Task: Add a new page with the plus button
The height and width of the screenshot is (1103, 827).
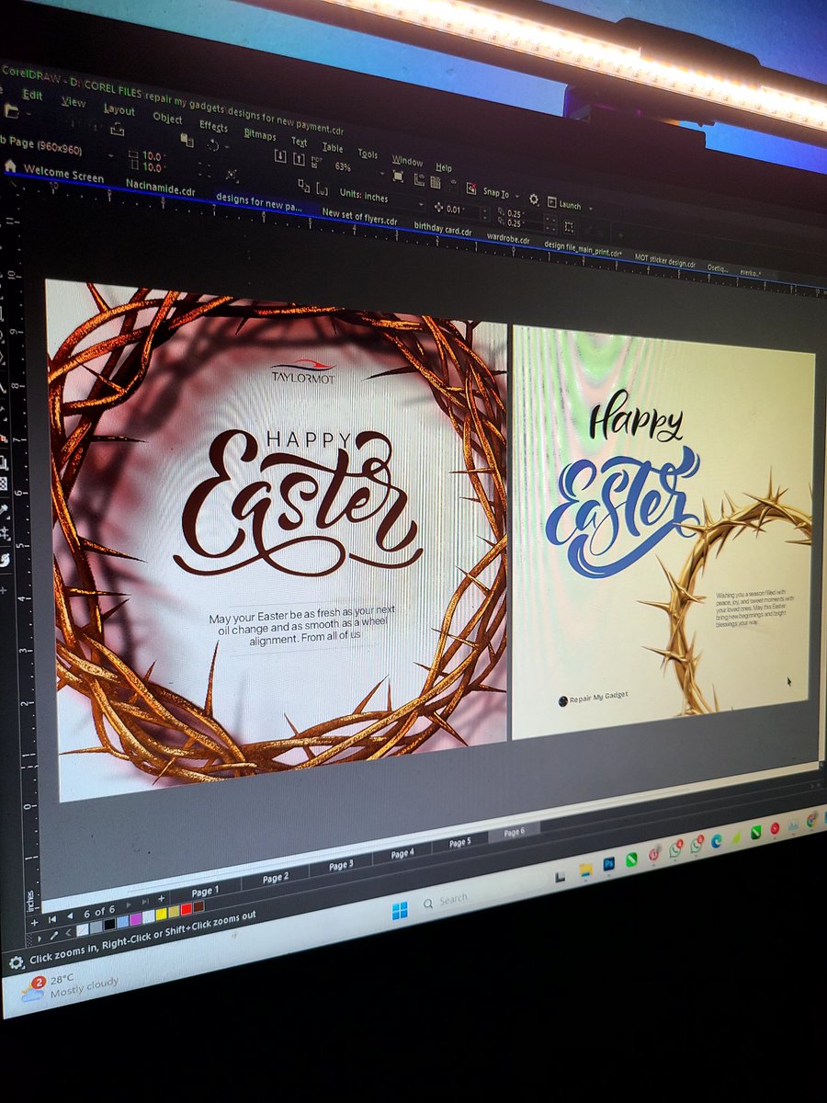Action: coord(163,898)
